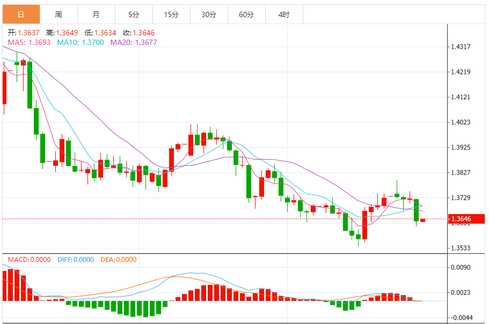The height and width of the screenshot is (324, 489).
Task: Click the 0.0090 MACD axis label
Action: click(461, 267)
